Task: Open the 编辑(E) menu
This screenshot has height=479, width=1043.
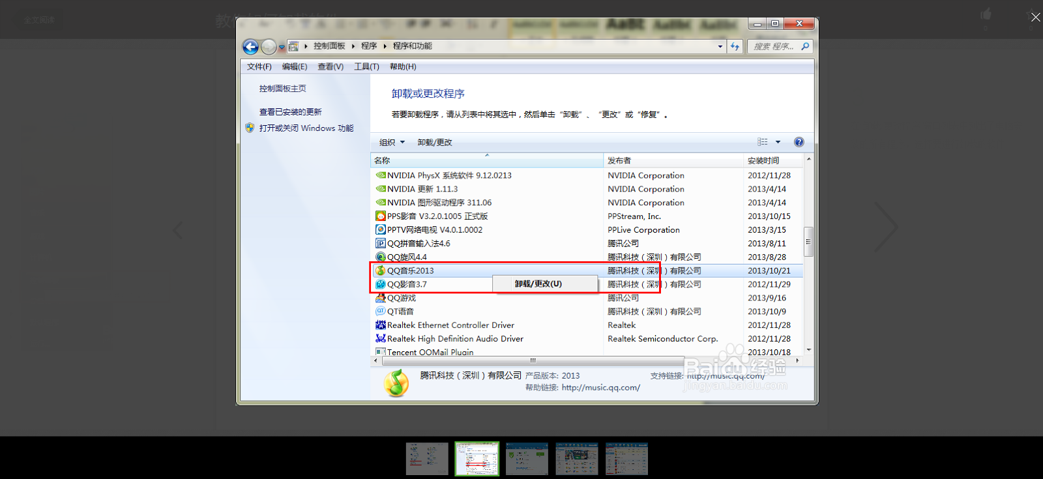Action: [294, 66]
